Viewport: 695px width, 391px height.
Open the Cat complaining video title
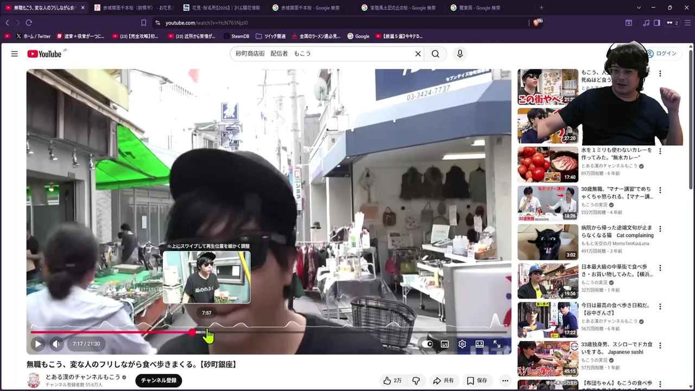[617, 232]
